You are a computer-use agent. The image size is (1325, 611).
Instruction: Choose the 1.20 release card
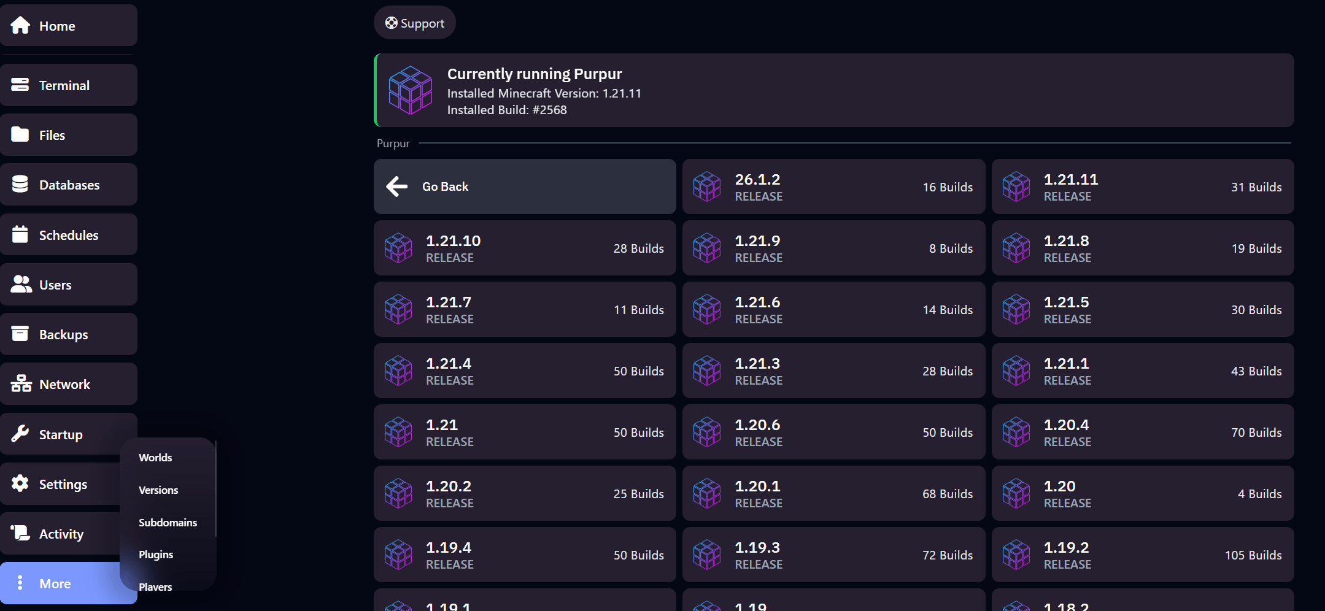coord(1143,493)
